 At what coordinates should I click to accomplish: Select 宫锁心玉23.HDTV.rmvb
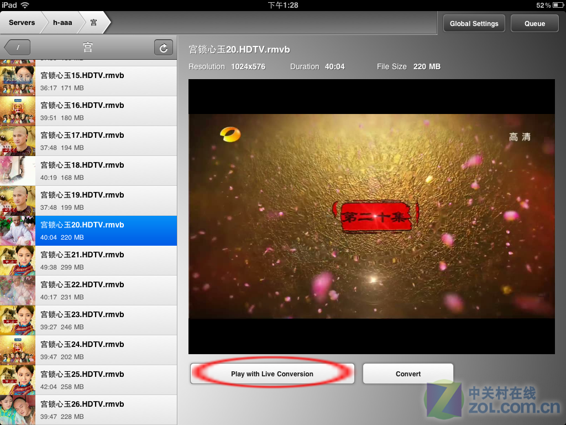(x=88, y=320)
